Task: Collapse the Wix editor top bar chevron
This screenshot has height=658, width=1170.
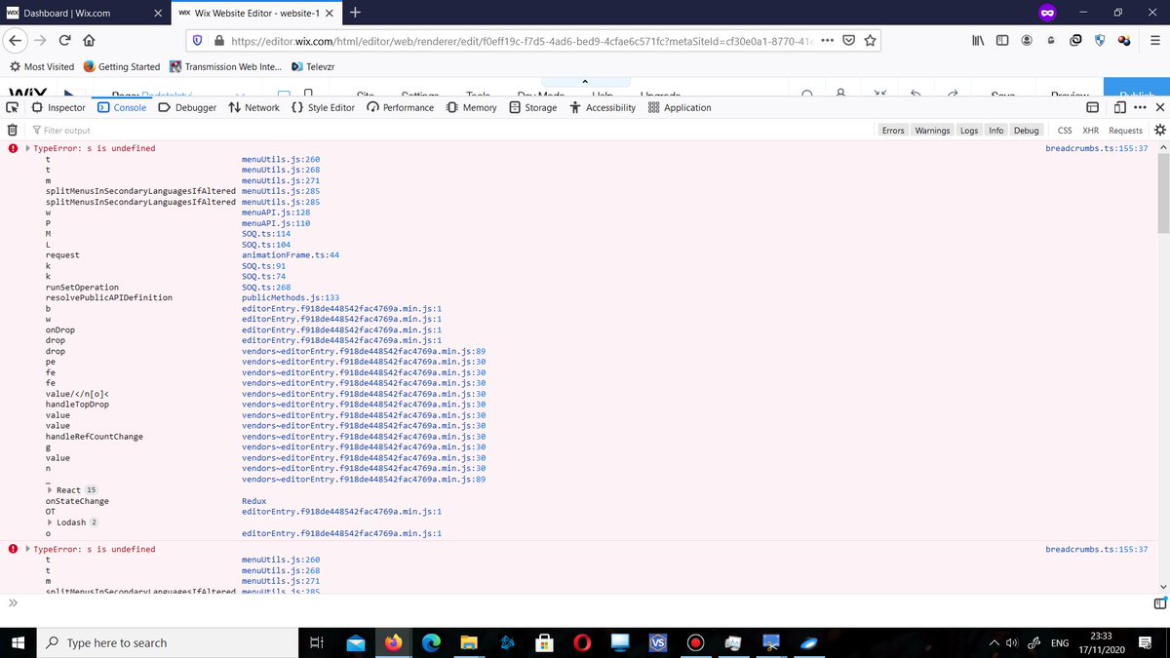Action: pyautogui.click(x=584, y=81)
